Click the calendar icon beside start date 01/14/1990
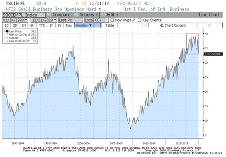Screen dimensions: 226x157 26,20
